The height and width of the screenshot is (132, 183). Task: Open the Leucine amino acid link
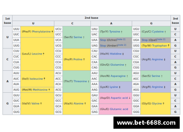point(37,54)
